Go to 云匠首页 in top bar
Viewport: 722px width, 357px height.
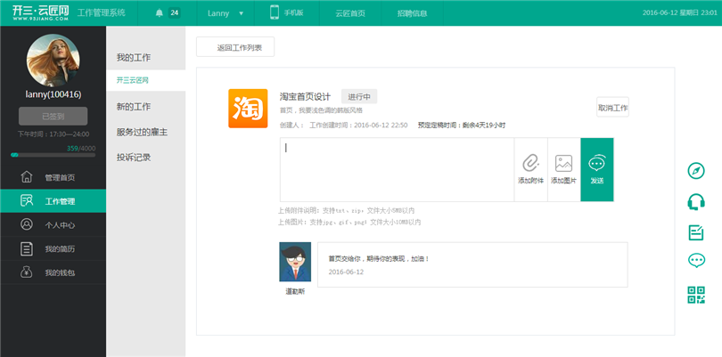pos(350,13)
